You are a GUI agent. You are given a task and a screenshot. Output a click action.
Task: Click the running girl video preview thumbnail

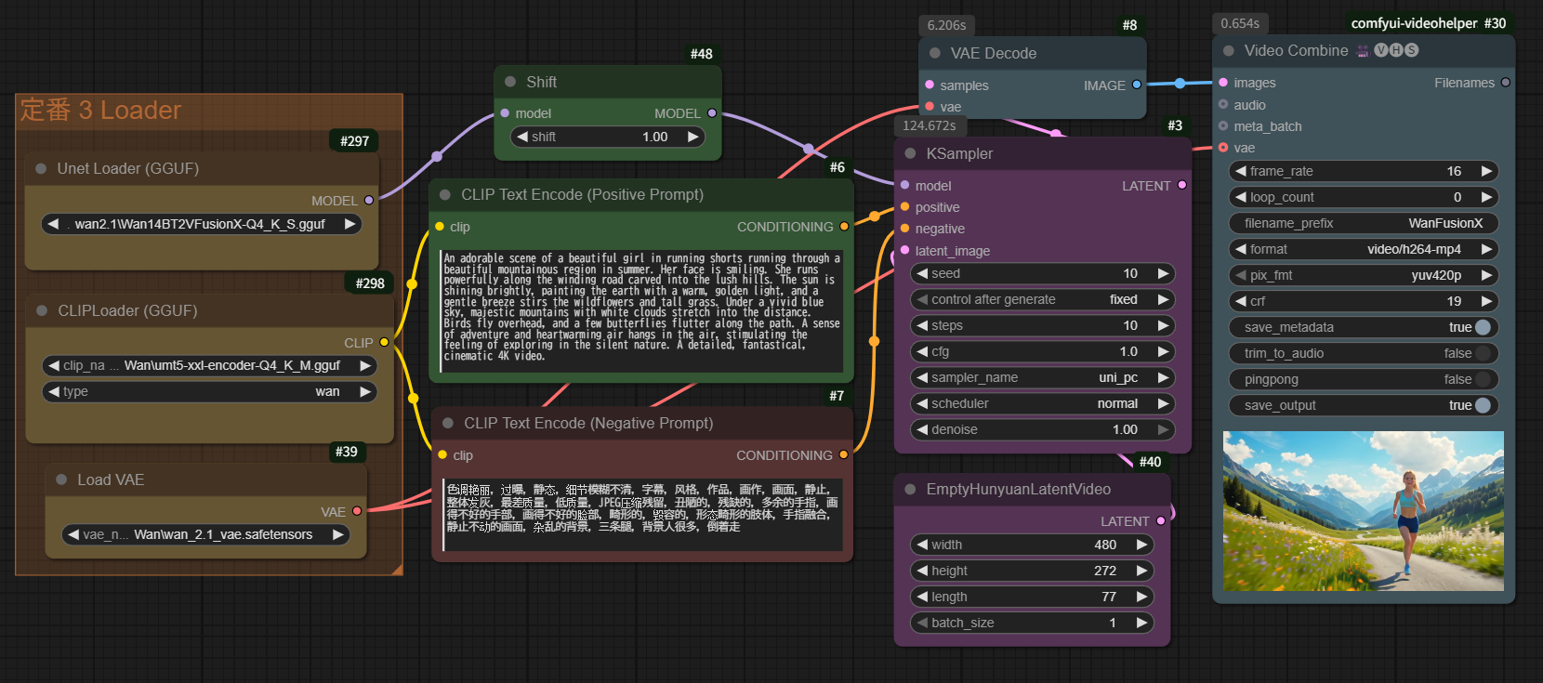pyautogui.click(x=1363, y=511)
